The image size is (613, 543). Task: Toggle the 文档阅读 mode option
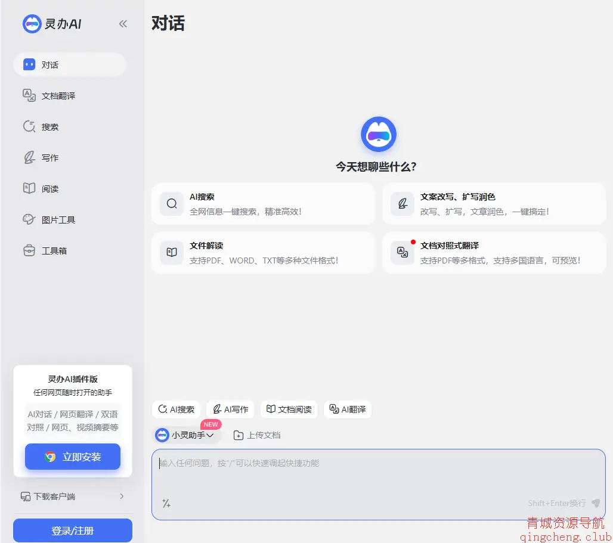pos(289,409)
